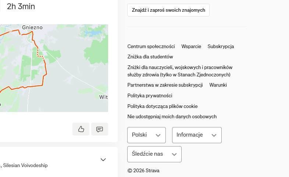This screenshot has height=177, width=289.
Task: Give kudos with the thumbs-up icon
Action: (81, 129)
